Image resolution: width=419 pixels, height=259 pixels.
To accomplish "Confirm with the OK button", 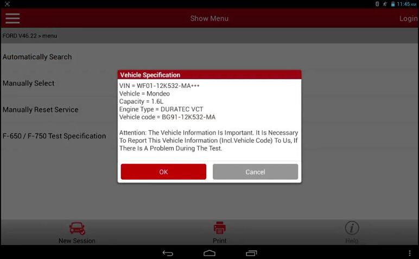I will pyautogui.click(x=163, y=172).
